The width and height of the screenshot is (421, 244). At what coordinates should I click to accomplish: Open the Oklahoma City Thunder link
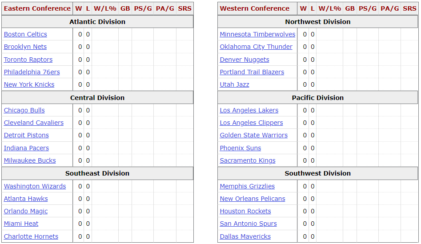coord(256,47)
